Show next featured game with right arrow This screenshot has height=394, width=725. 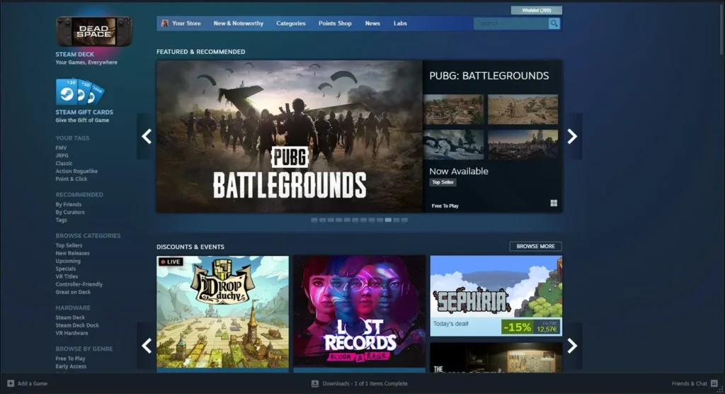(x=572, y=137)
